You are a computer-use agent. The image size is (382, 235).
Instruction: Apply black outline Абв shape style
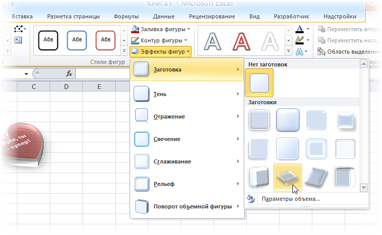48,40
